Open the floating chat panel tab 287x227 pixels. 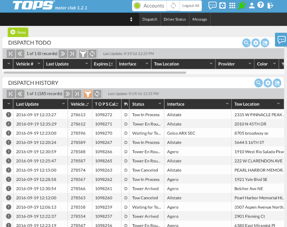(281, 40)
